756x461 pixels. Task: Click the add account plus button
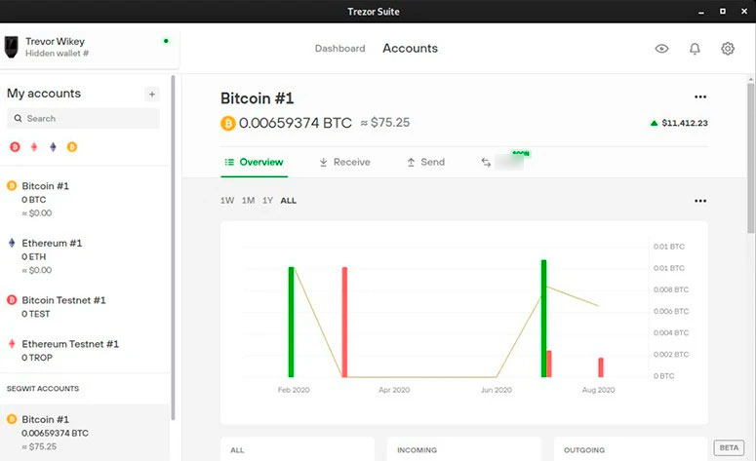(x=151, y=95)
